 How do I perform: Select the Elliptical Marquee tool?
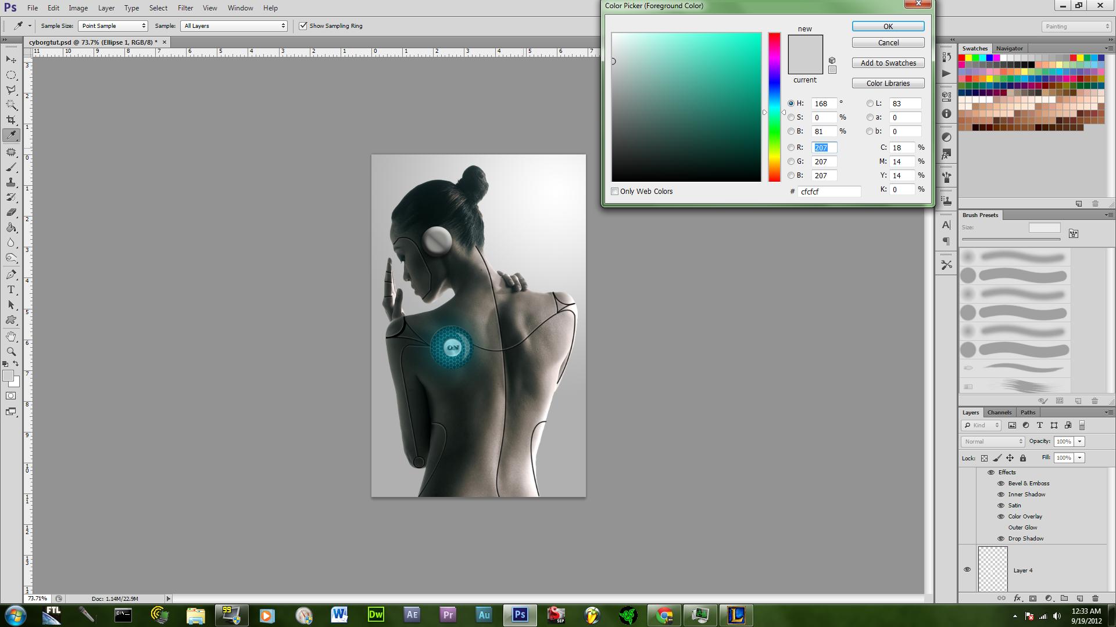(x=11, y=75)
